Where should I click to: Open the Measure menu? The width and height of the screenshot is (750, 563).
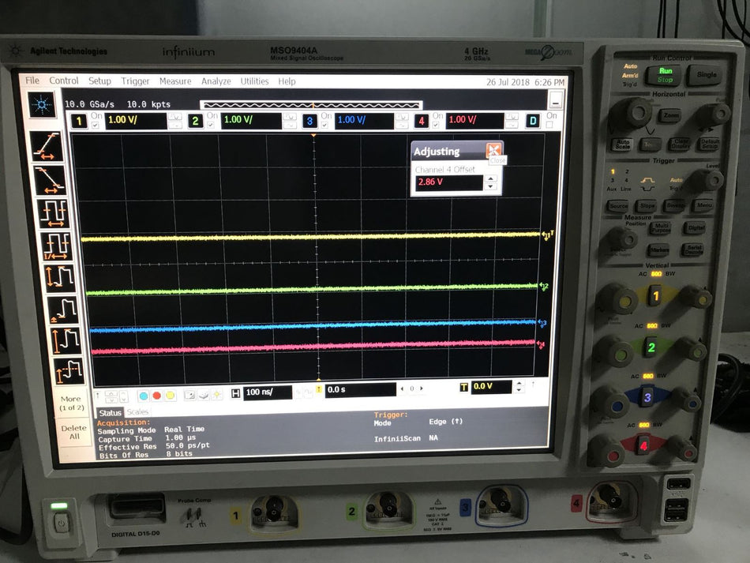point(175,81)
